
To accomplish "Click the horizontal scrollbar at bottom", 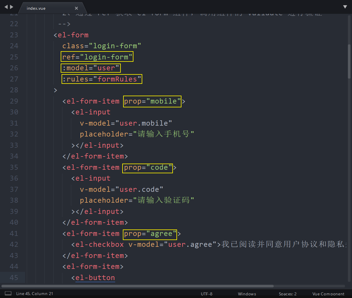I will coord(138,286).
